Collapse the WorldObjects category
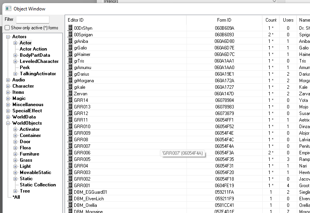The image size is (310, 213). (8, 123)
